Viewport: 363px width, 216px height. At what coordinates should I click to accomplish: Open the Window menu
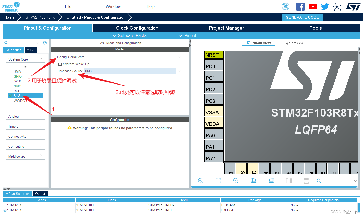pyautogui.click(x=113, y=7)
